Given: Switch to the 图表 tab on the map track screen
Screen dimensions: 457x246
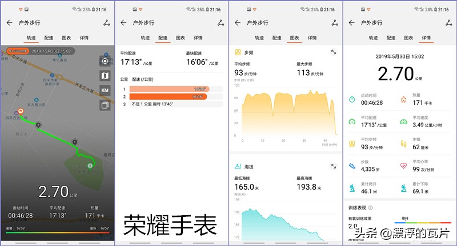Looking at the screenshot, I should [x=66, y=38].
